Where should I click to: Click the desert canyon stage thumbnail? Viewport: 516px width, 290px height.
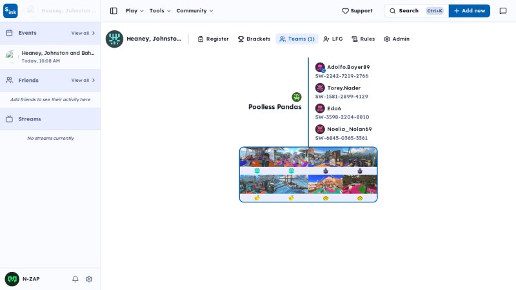pyautogui.click(x=326, y=184)
